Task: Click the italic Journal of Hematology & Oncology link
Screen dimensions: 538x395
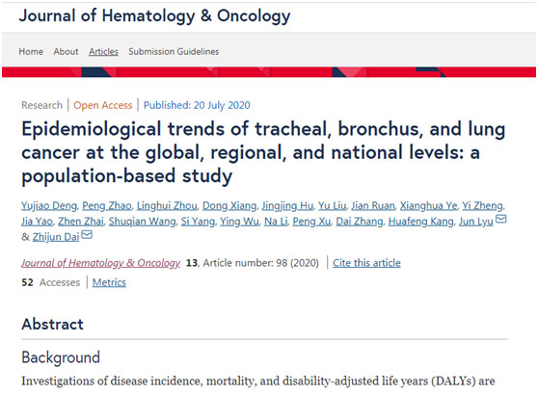Action: 100,263
